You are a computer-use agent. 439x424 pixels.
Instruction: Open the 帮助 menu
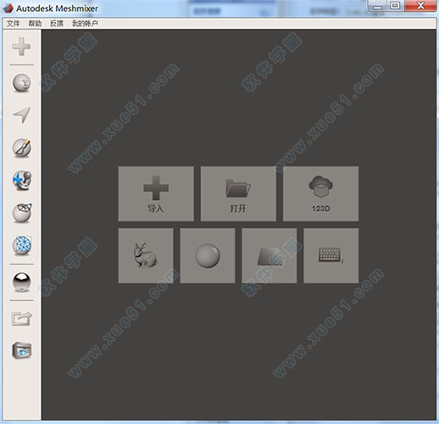35,24
